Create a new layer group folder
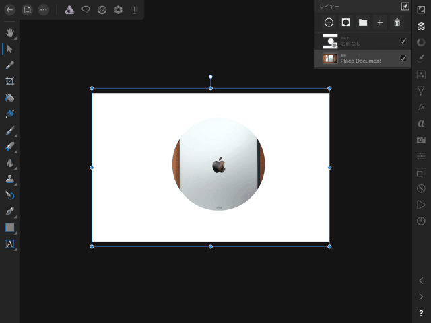The image size is (431, 323). [x=363, y=22]
